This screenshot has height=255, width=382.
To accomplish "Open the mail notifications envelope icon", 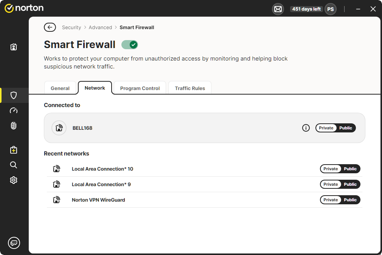I will tap(278, 9).
